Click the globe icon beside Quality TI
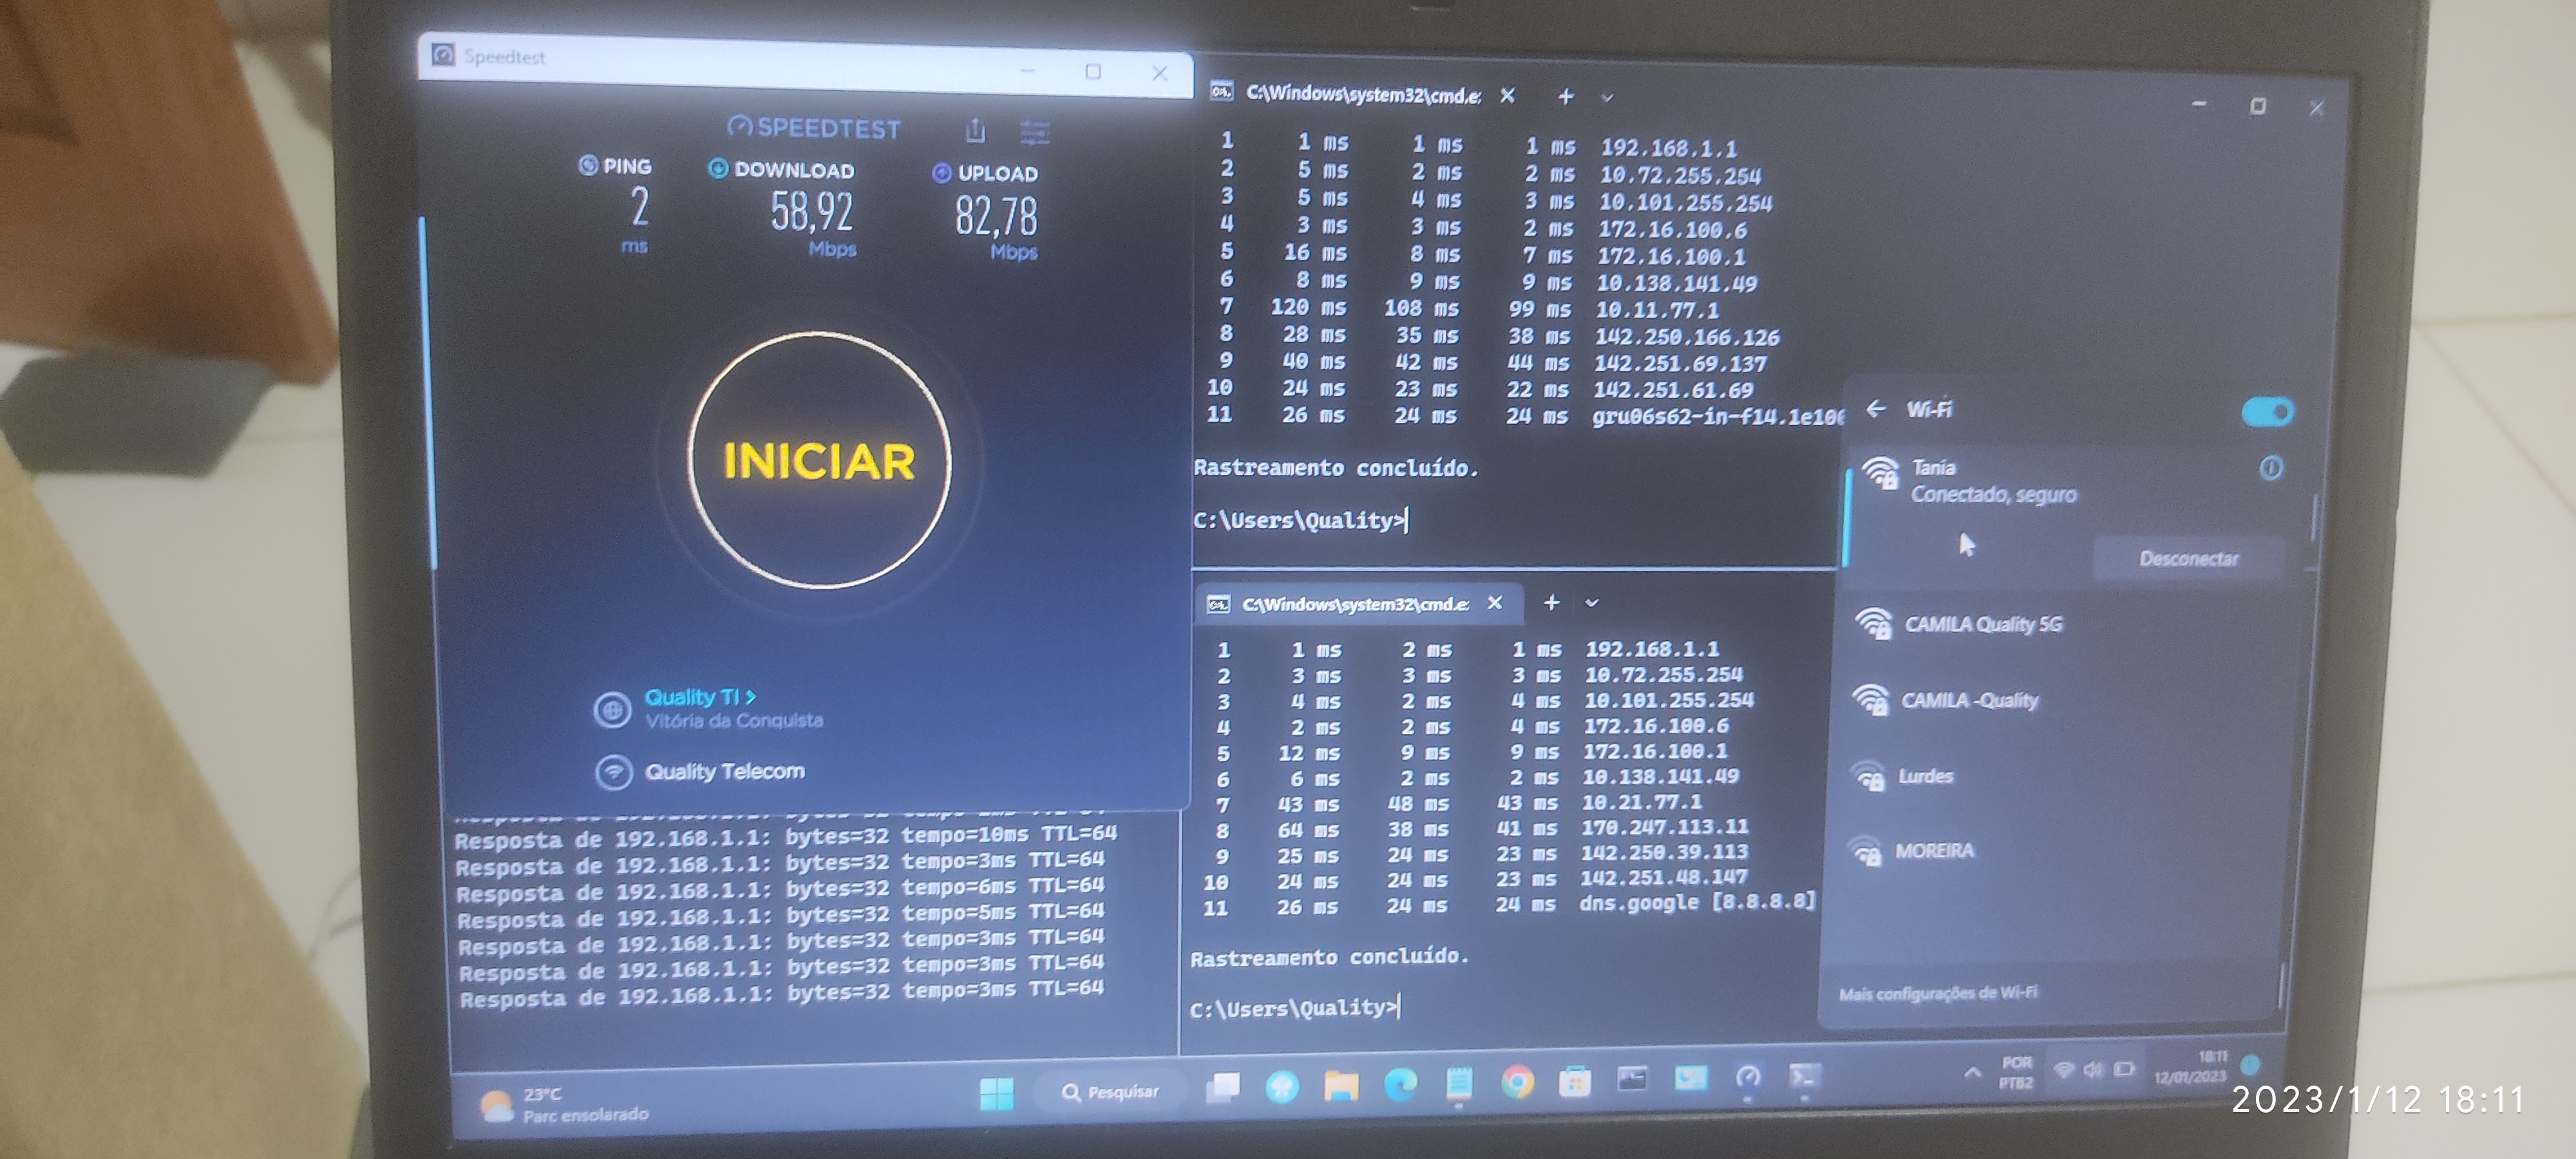2576x1159 pixels. tap(612, 710)
